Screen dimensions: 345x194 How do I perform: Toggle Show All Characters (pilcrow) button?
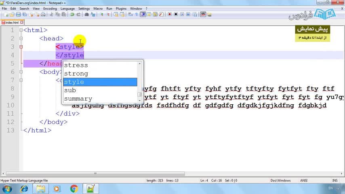pos(137,15)
